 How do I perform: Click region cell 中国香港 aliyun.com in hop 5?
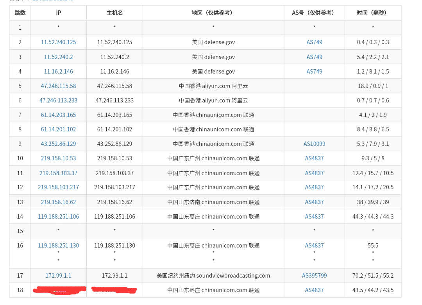pyautogui.click(x=213, y=86)
